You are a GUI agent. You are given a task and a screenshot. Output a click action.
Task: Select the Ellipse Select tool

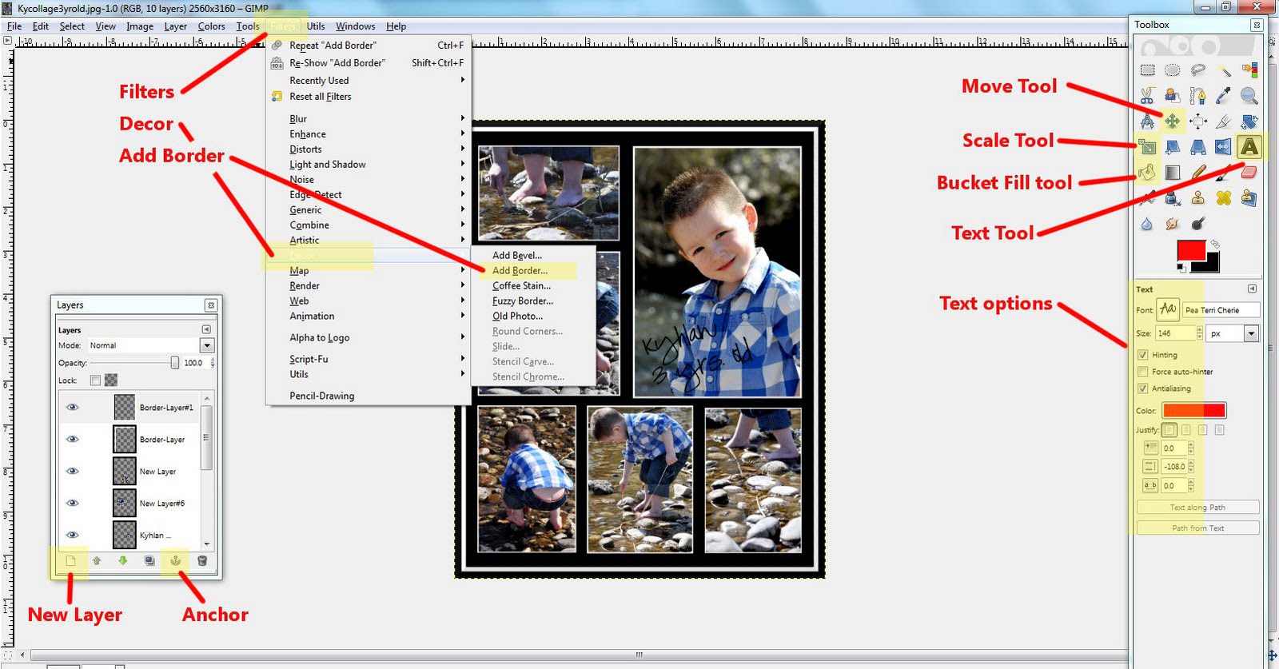pyautogui.click(x=1173, y=70)
